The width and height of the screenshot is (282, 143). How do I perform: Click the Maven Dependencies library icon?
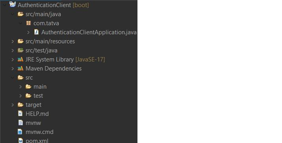(x=20, y=69)
